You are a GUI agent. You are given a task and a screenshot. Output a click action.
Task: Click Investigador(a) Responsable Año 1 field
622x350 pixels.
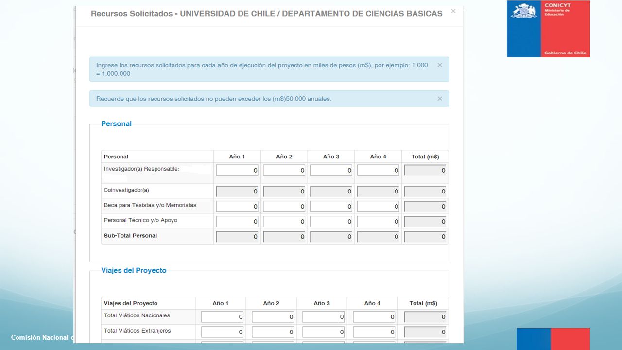[237, 170]
